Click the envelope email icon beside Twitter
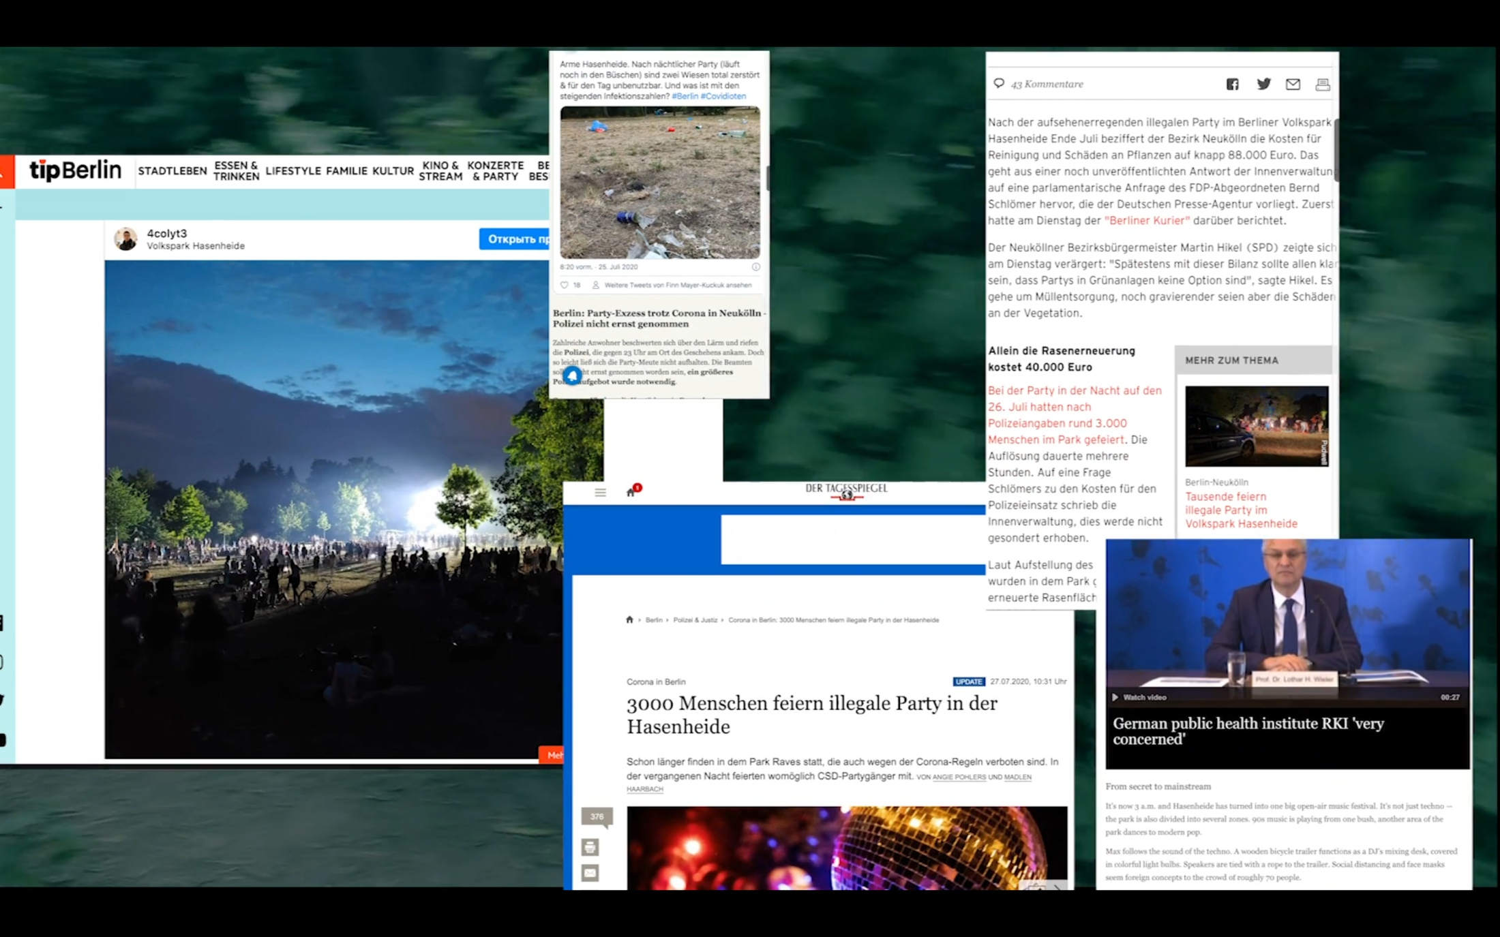 click(x=1293, y=85)
